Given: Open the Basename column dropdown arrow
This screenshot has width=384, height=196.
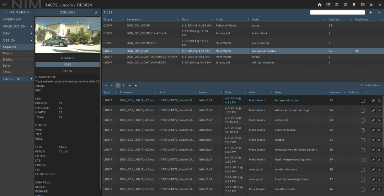Looking at the screenshot, I should (x=178, y=19).
